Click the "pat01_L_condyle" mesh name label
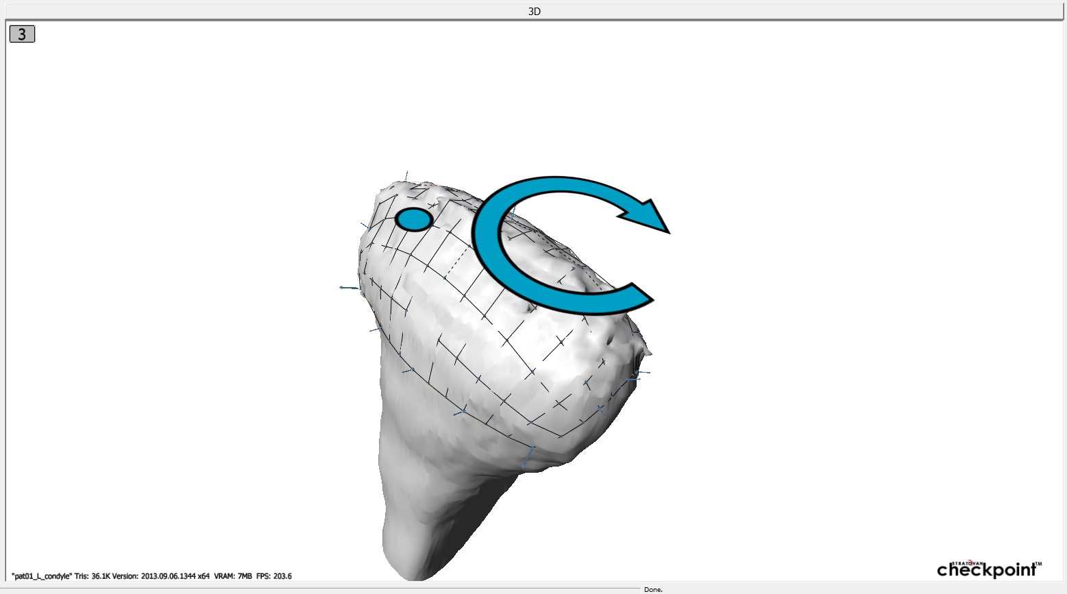This screenshot has height=594, width=1067. click(x=42, y=576)
